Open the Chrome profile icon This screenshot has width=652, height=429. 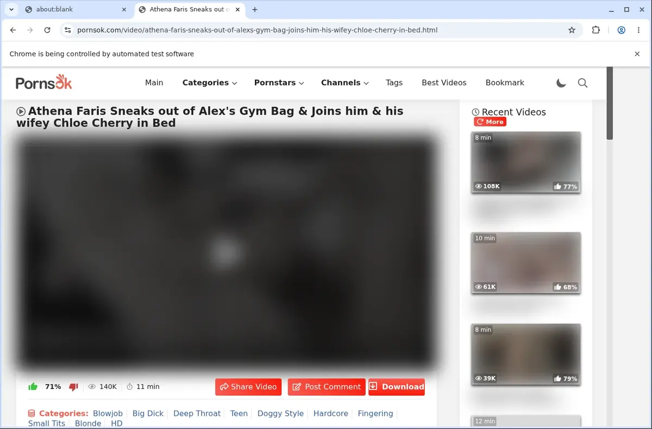coord(622,30)
